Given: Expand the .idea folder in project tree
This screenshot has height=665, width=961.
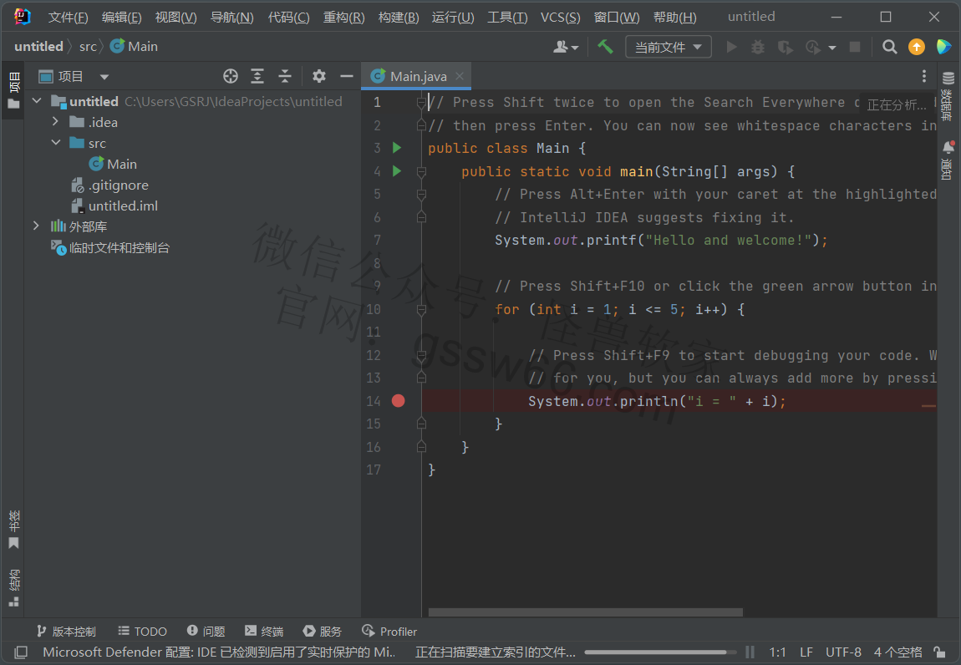Looking at the screenshot, I should (x=55, y=122).
